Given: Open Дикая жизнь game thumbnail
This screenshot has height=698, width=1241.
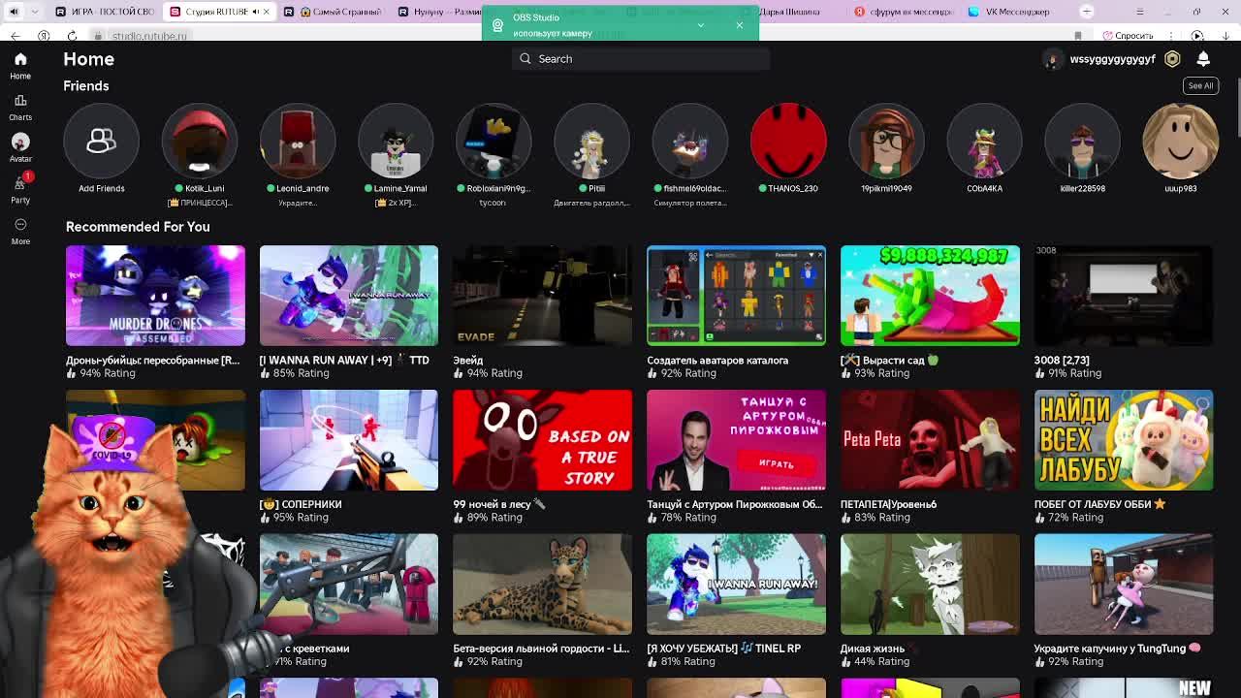Looking at the screenshot, I should [x=930, y=585].
